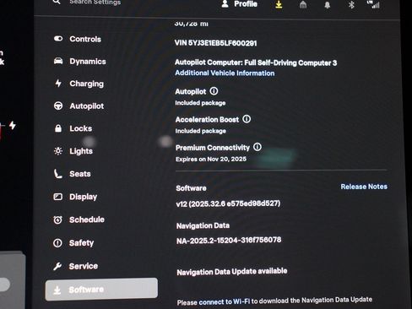Tap the Acceleration Boost heading
412x309 pixels.
tap(207, 120)
